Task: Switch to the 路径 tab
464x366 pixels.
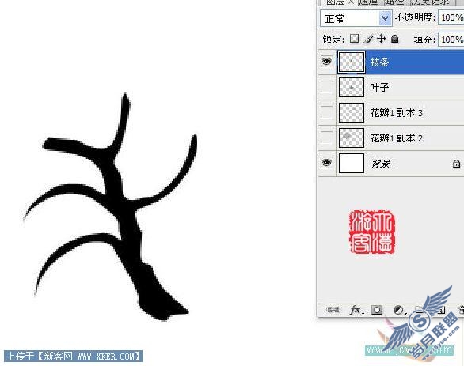Action: pos(394,2)
